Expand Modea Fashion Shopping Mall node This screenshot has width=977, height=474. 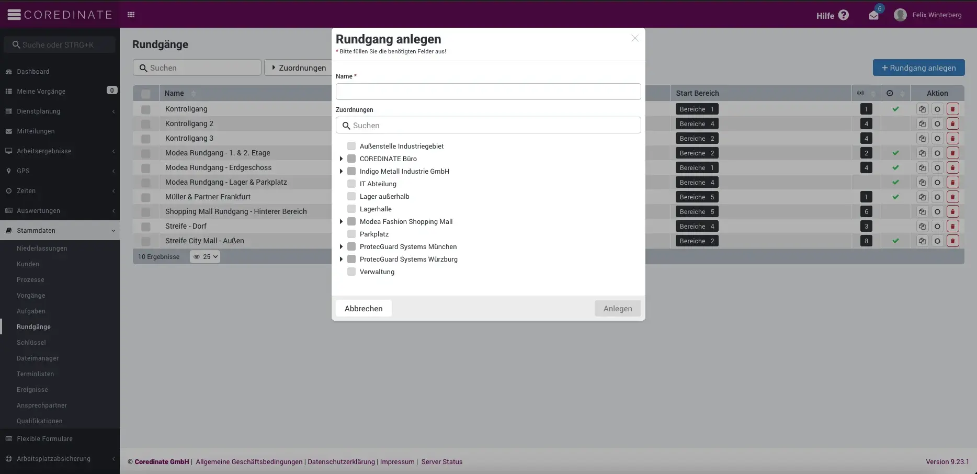[341, 221]
